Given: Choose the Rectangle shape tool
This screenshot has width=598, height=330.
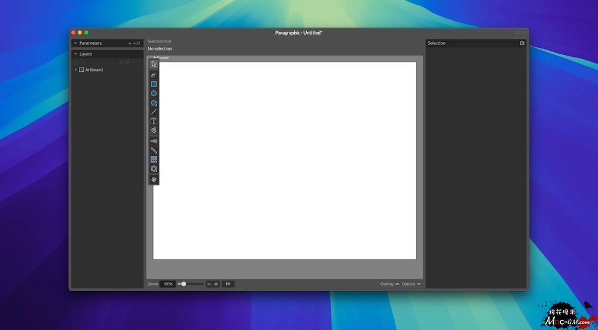Looking at the screenshot, I should pos(154,84).
